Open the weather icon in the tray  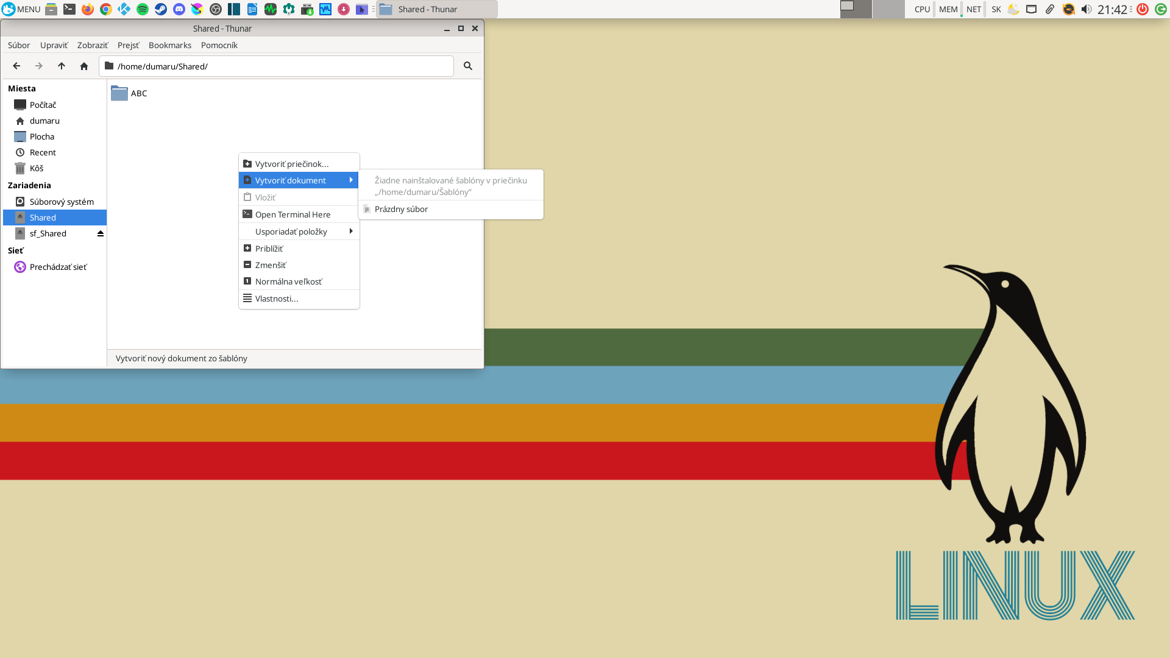(1013, 9)
